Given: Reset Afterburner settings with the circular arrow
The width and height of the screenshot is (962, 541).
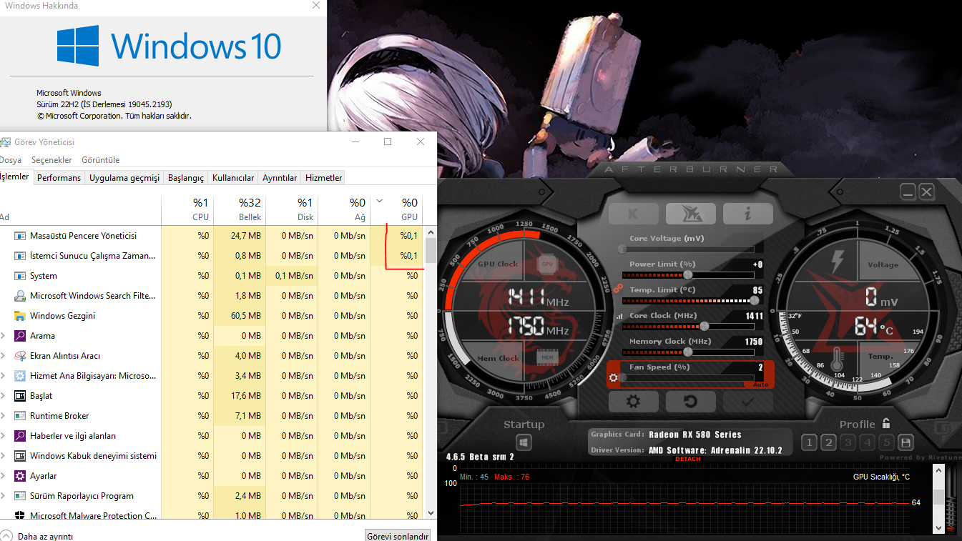Looking at the screenshot, I should tap(690, 402).
